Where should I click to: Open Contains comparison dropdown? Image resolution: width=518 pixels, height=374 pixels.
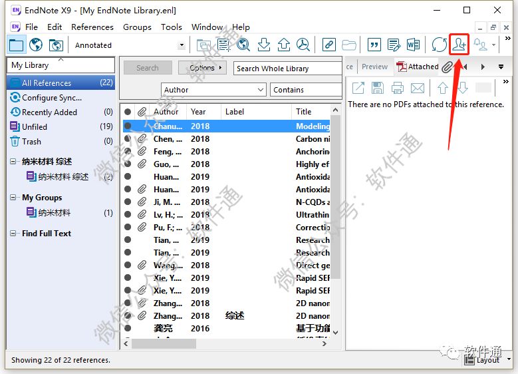[306, 90]
